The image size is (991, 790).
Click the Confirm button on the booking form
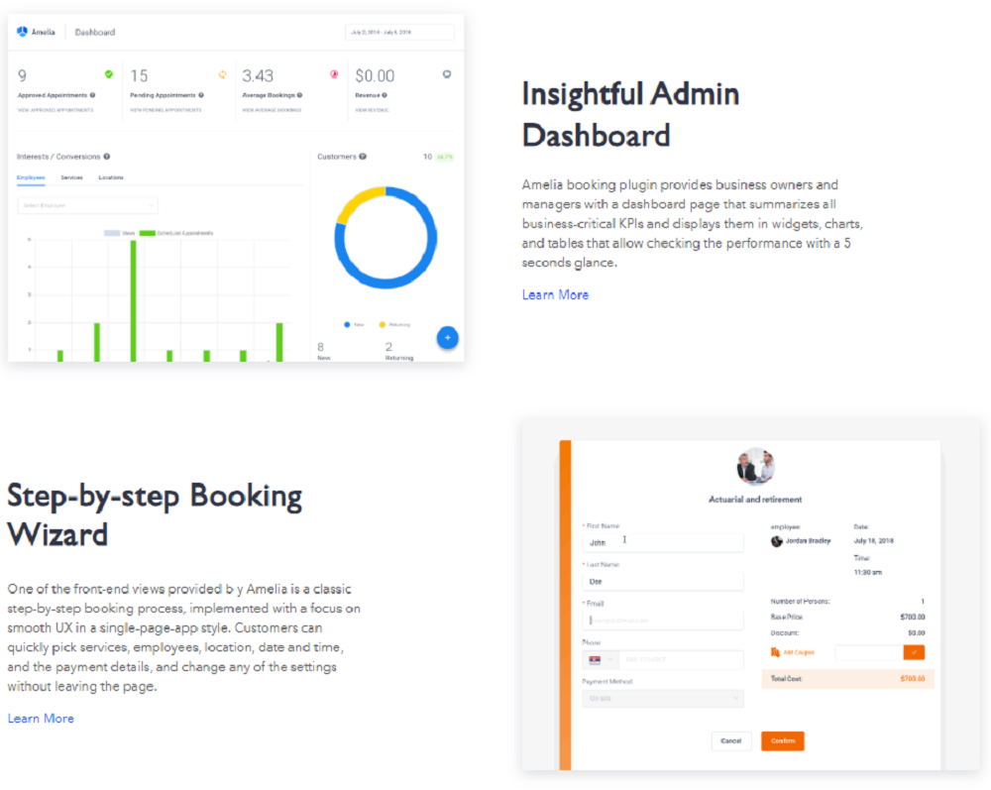(x=781, y=740)
